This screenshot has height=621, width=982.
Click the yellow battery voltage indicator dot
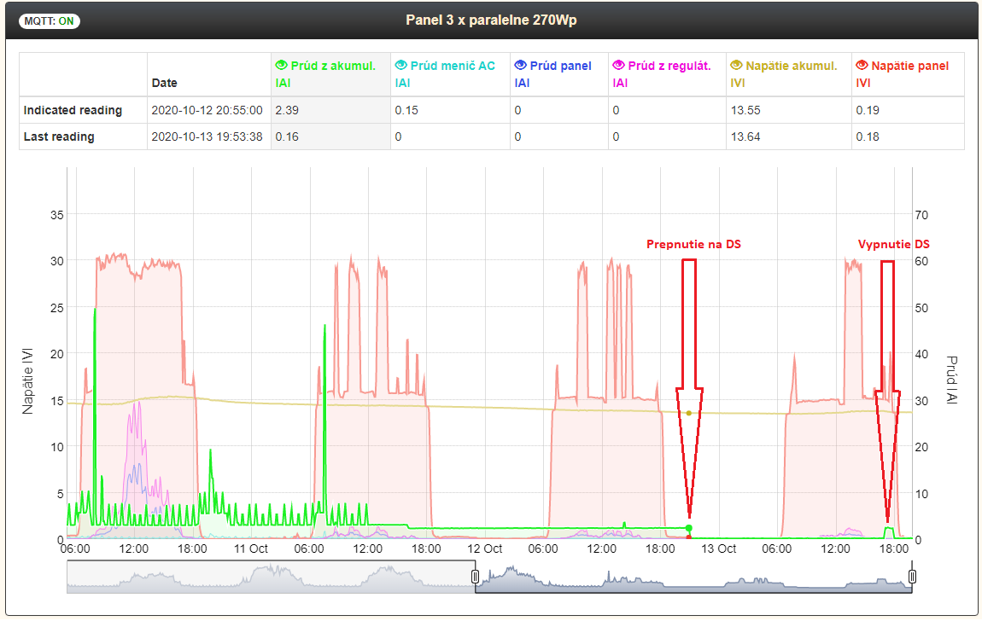click(x=689, y=413)
